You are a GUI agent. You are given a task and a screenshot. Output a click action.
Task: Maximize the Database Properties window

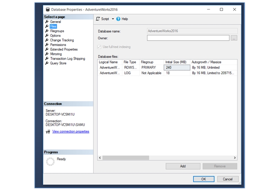coord(221,9)
